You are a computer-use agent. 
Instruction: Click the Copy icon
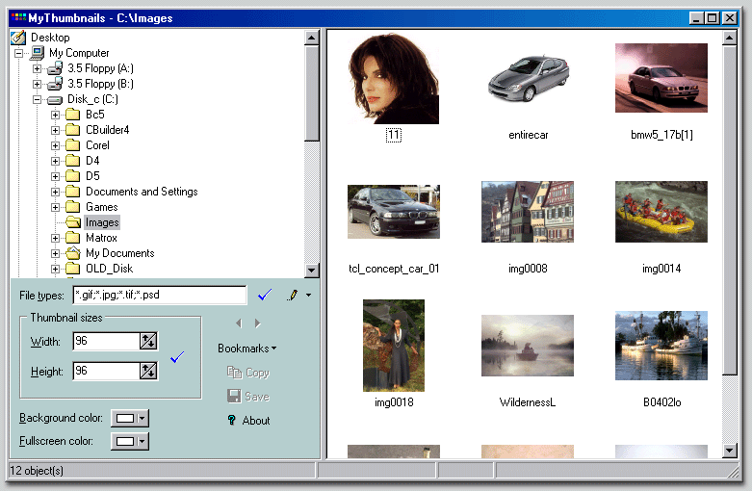pos(234,372)
